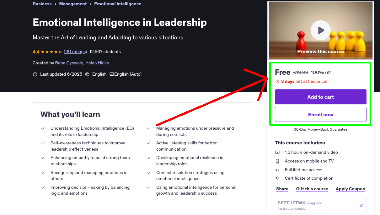Screen dimensions: 380x215
Task: Click the course subtitle Master the Art of Leading
Action: click(108, 37)
